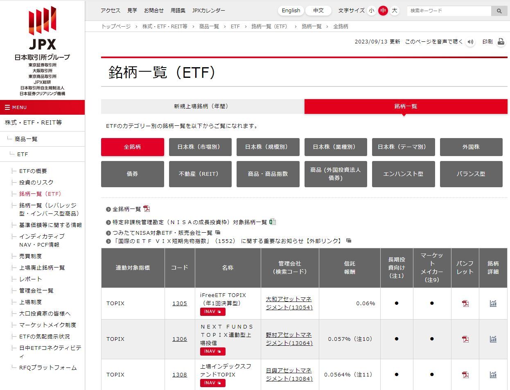Open 日興アセットマネジメント(13084) link
The width and height of the screenshot is (510, 390).
coord(289,375)
